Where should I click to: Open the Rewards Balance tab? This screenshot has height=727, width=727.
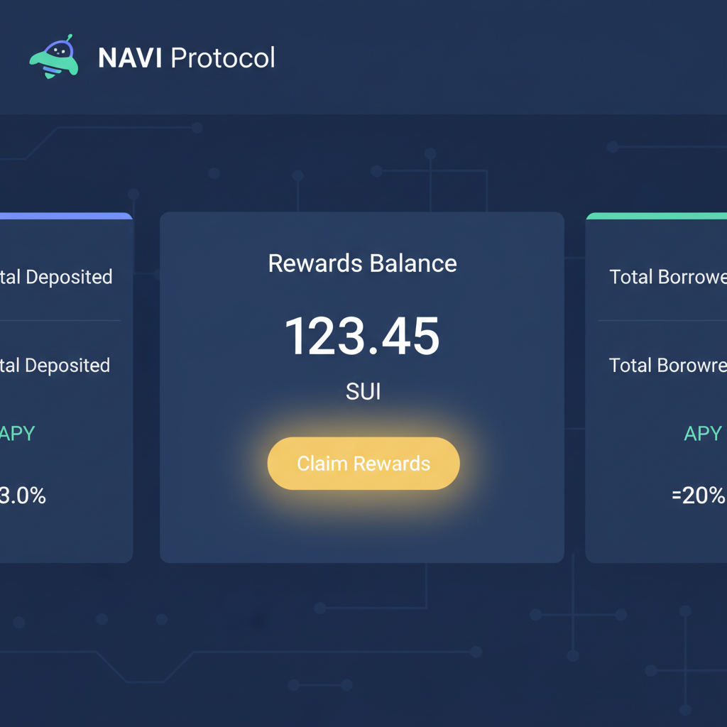point(363,263)
